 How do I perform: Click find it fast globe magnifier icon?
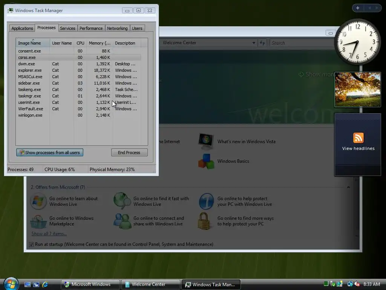click(x=122, y=201)
